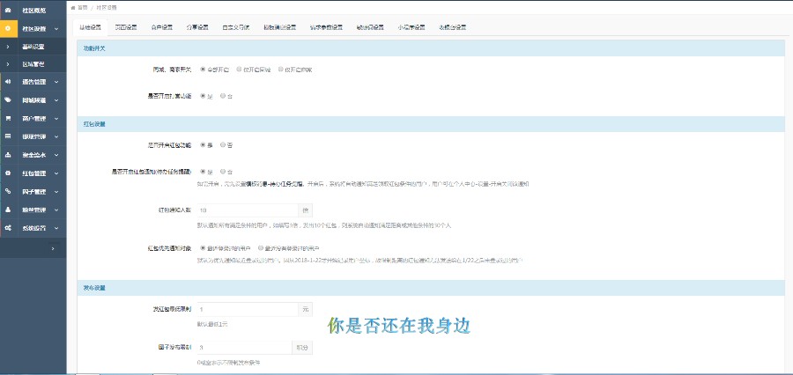Click the double-gears icon for 系统设置
The height and width of the screenshot is (375, 793).
[x=8, y=228]
